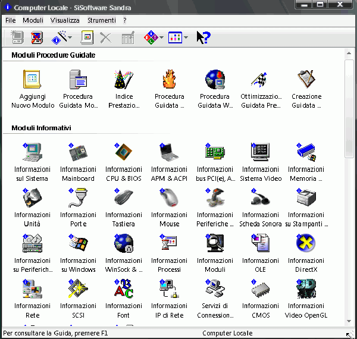The width and height of the screenshot is (357, 339).
Task: Click the disconnect computer toolbar icon with red X
Action: [37, 37]
